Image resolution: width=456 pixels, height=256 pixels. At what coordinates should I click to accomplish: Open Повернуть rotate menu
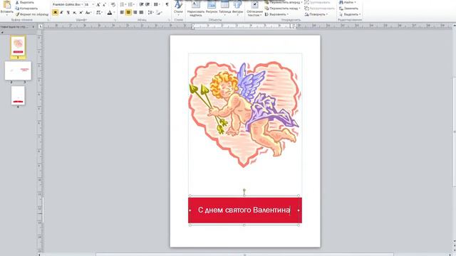point(316,14)
